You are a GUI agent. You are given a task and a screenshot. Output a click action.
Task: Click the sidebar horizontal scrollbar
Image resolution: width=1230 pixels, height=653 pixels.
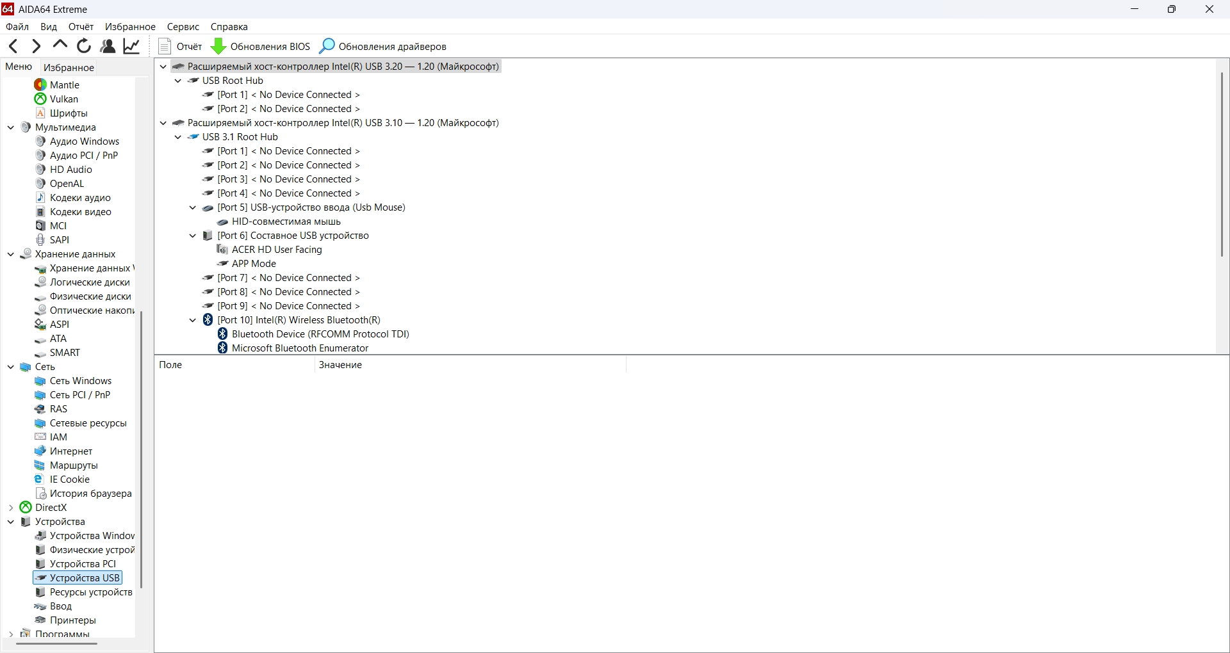click(x=56, y=643)
